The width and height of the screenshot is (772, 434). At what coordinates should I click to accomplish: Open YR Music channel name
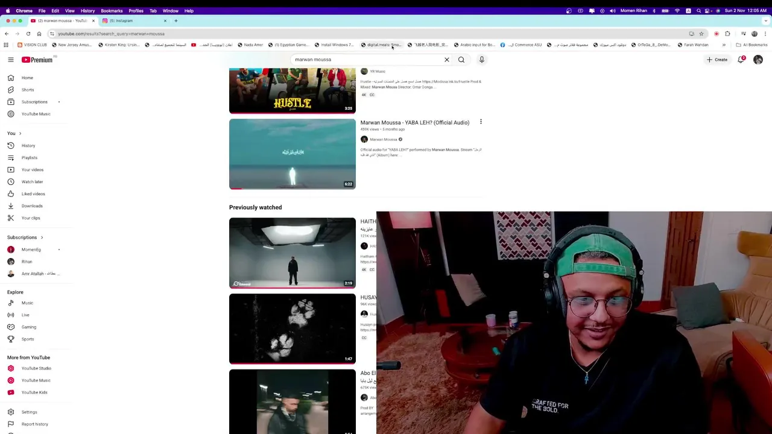point(378,71)
